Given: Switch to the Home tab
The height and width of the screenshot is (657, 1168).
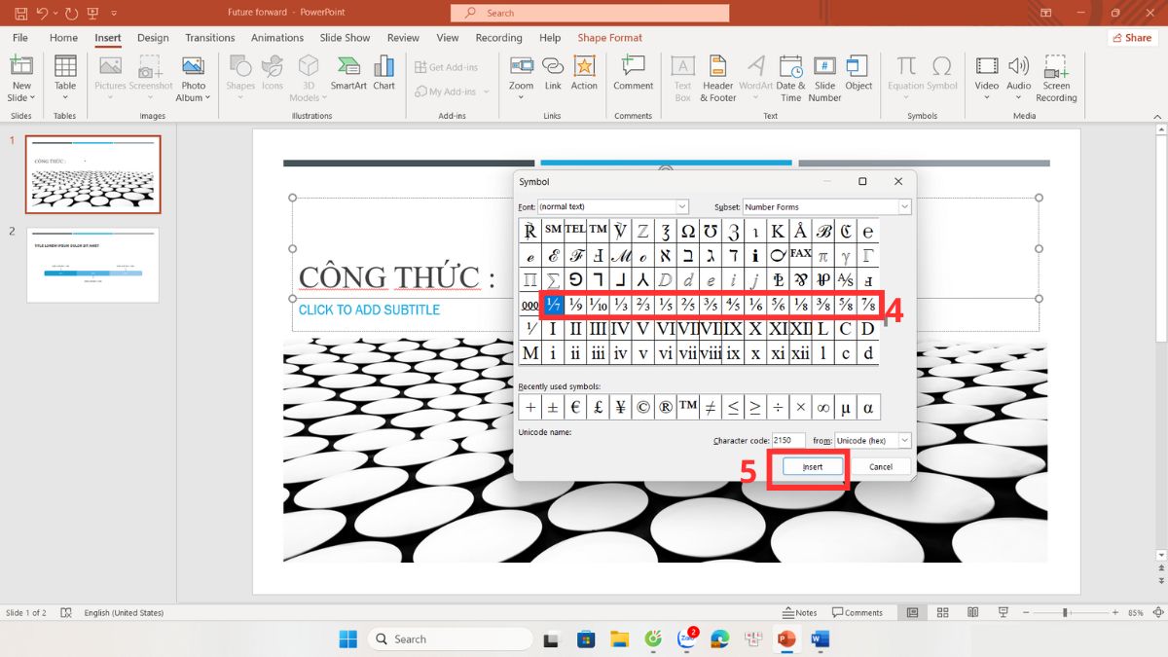Looking at the screenshot, I should coord(63,38).
